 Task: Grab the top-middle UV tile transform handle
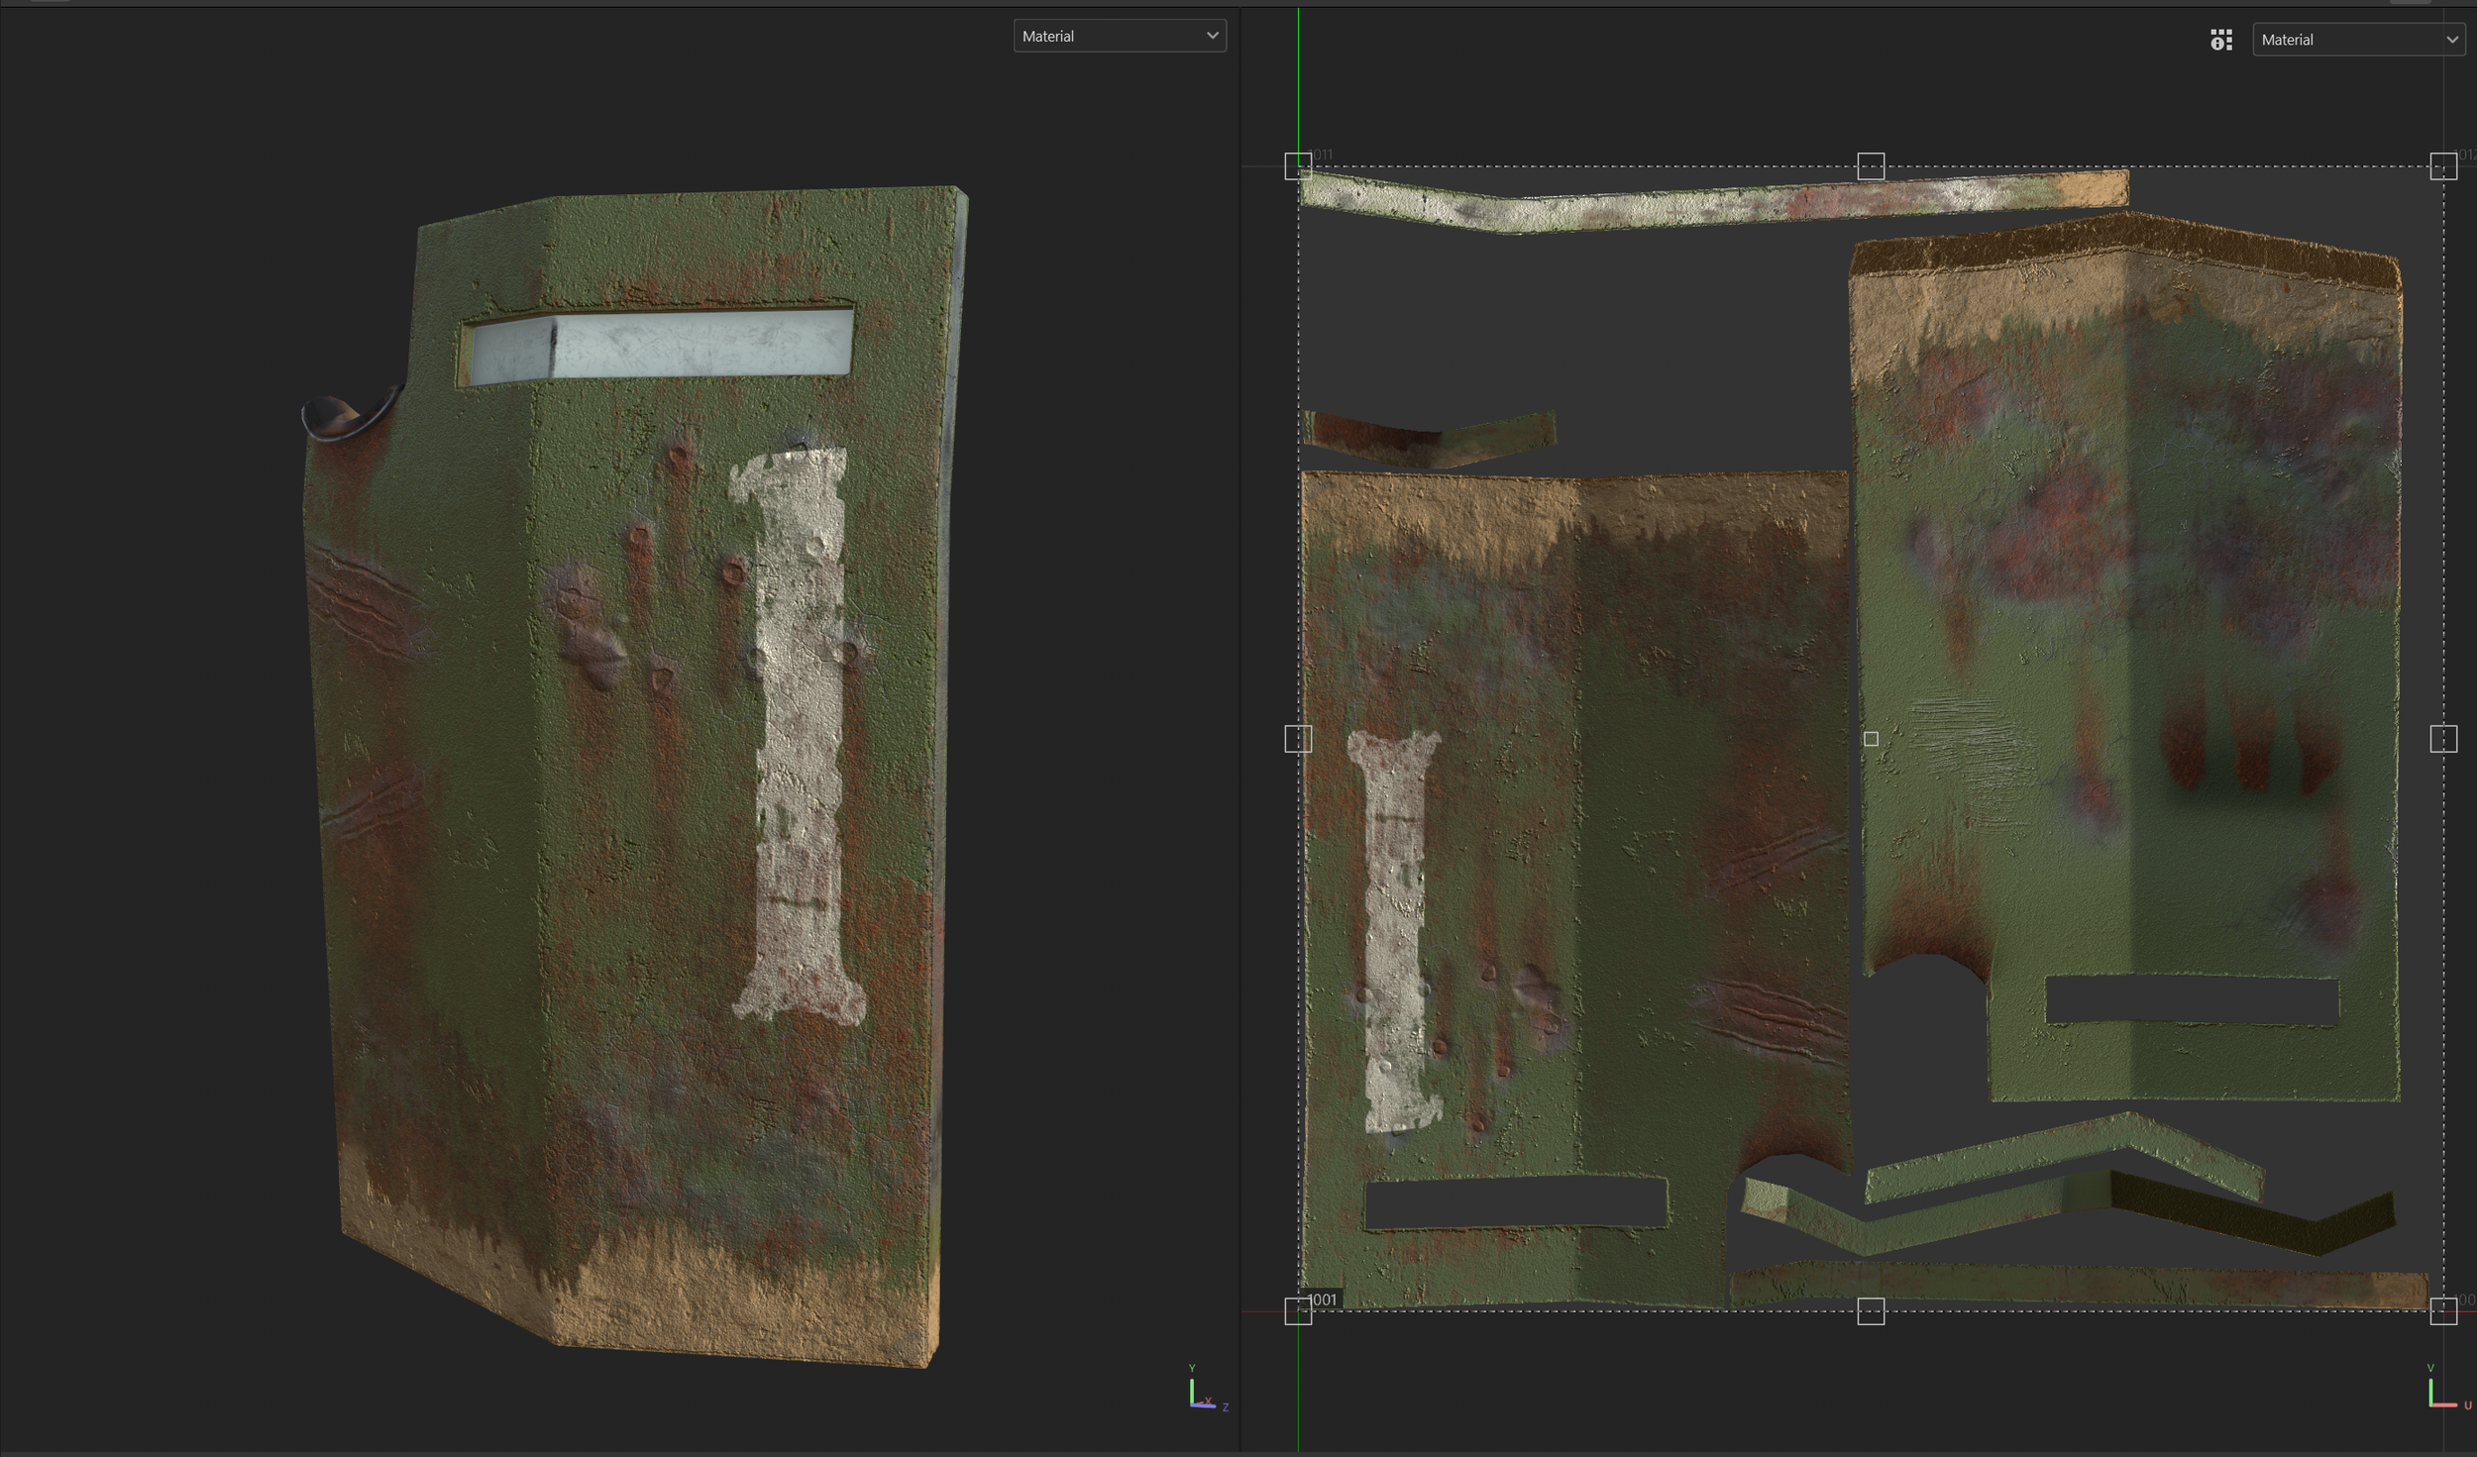tap(1871, 166)
